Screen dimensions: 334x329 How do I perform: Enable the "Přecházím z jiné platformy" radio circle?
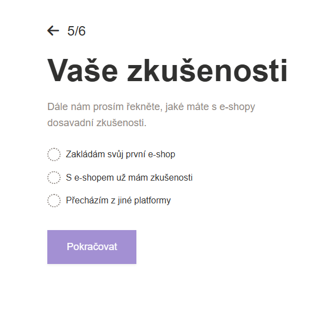click(x=54, y=201)
